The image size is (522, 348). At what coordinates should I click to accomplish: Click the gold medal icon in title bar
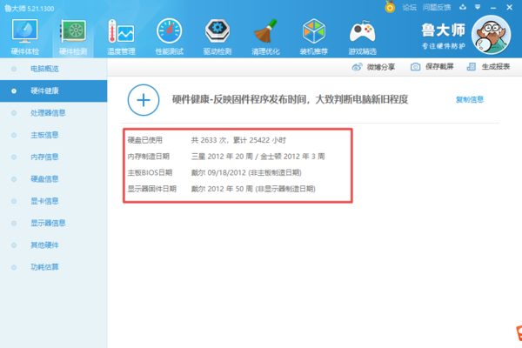tap(390, 7)
